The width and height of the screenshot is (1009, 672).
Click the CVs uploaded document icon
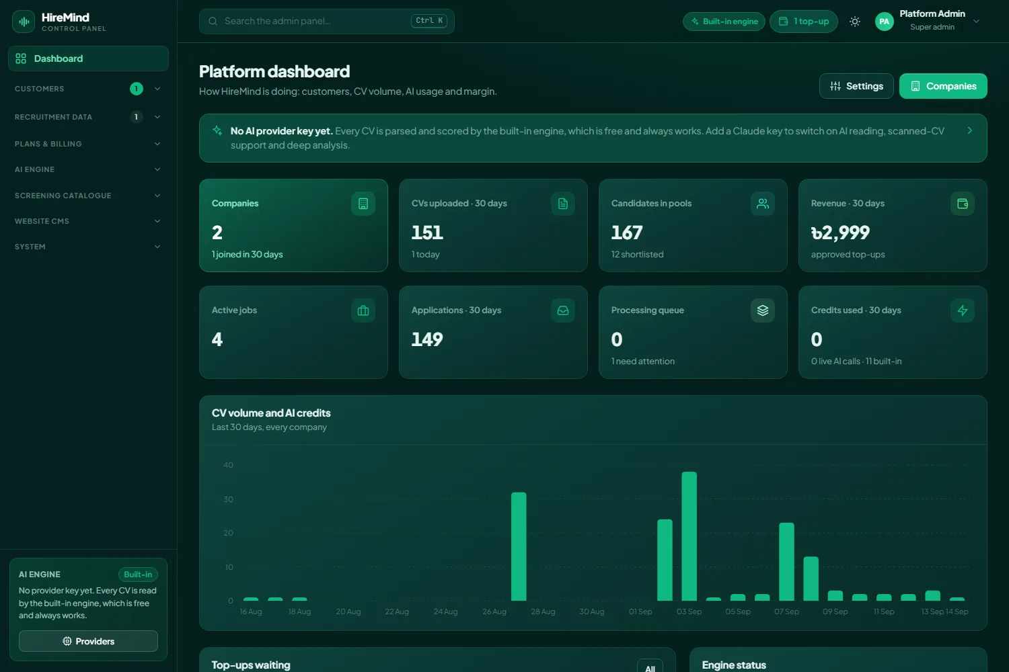click(563, 204)
